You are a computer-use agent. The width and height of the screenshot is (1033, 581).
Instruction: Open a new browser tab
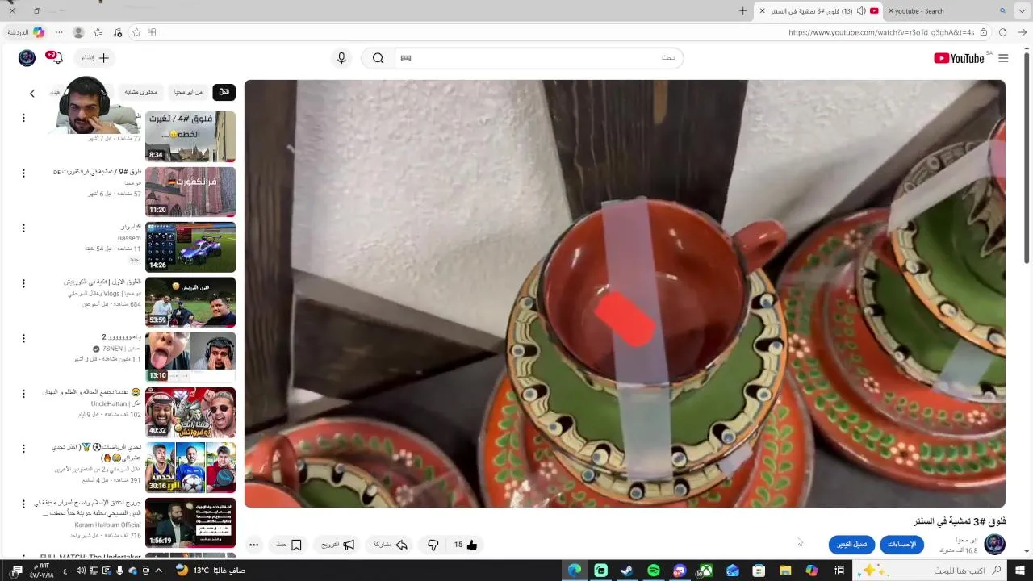point(742,11)
